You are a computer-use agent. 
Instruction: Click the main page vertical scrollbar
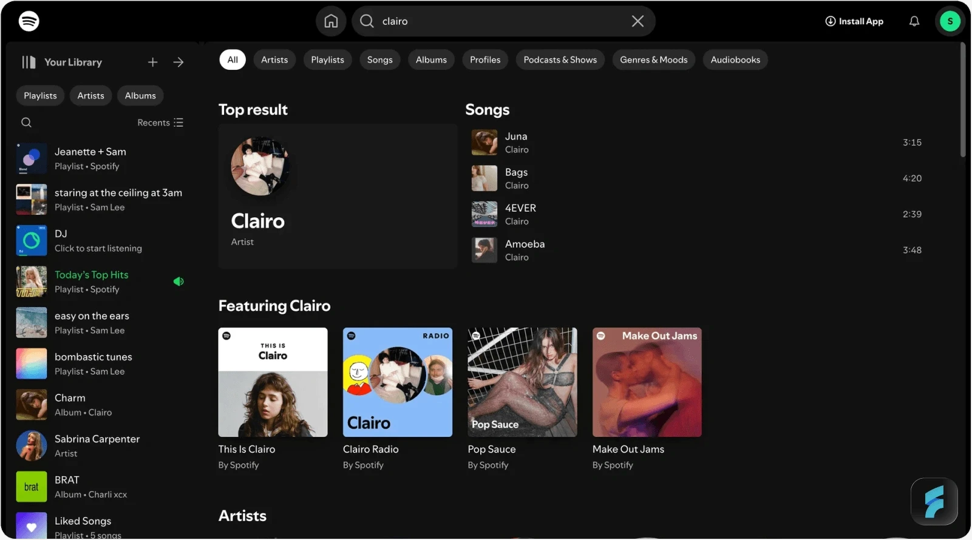point(963,100)
